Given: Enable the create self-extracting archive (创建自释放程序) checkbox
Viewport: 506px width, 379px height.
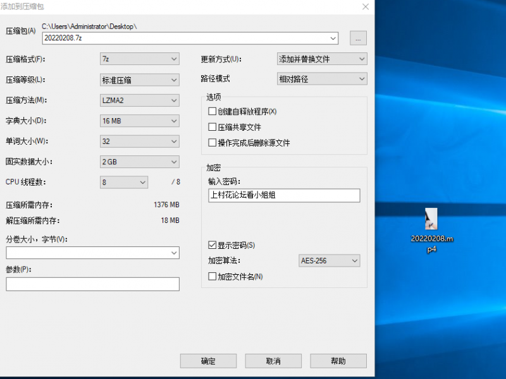Looking at the screenshot, I should 213,111.
